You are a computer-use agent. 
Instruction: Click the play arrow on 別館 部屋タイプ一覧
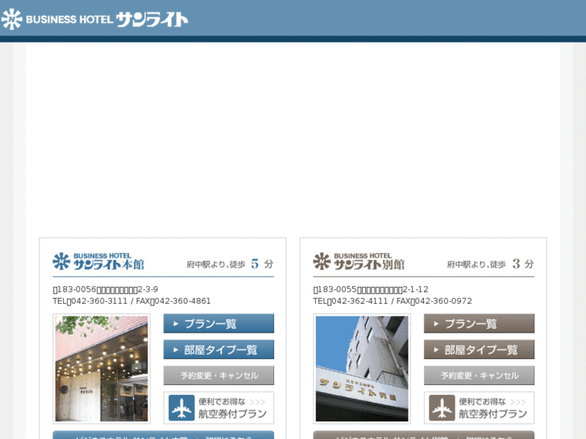tap(436, 350)
